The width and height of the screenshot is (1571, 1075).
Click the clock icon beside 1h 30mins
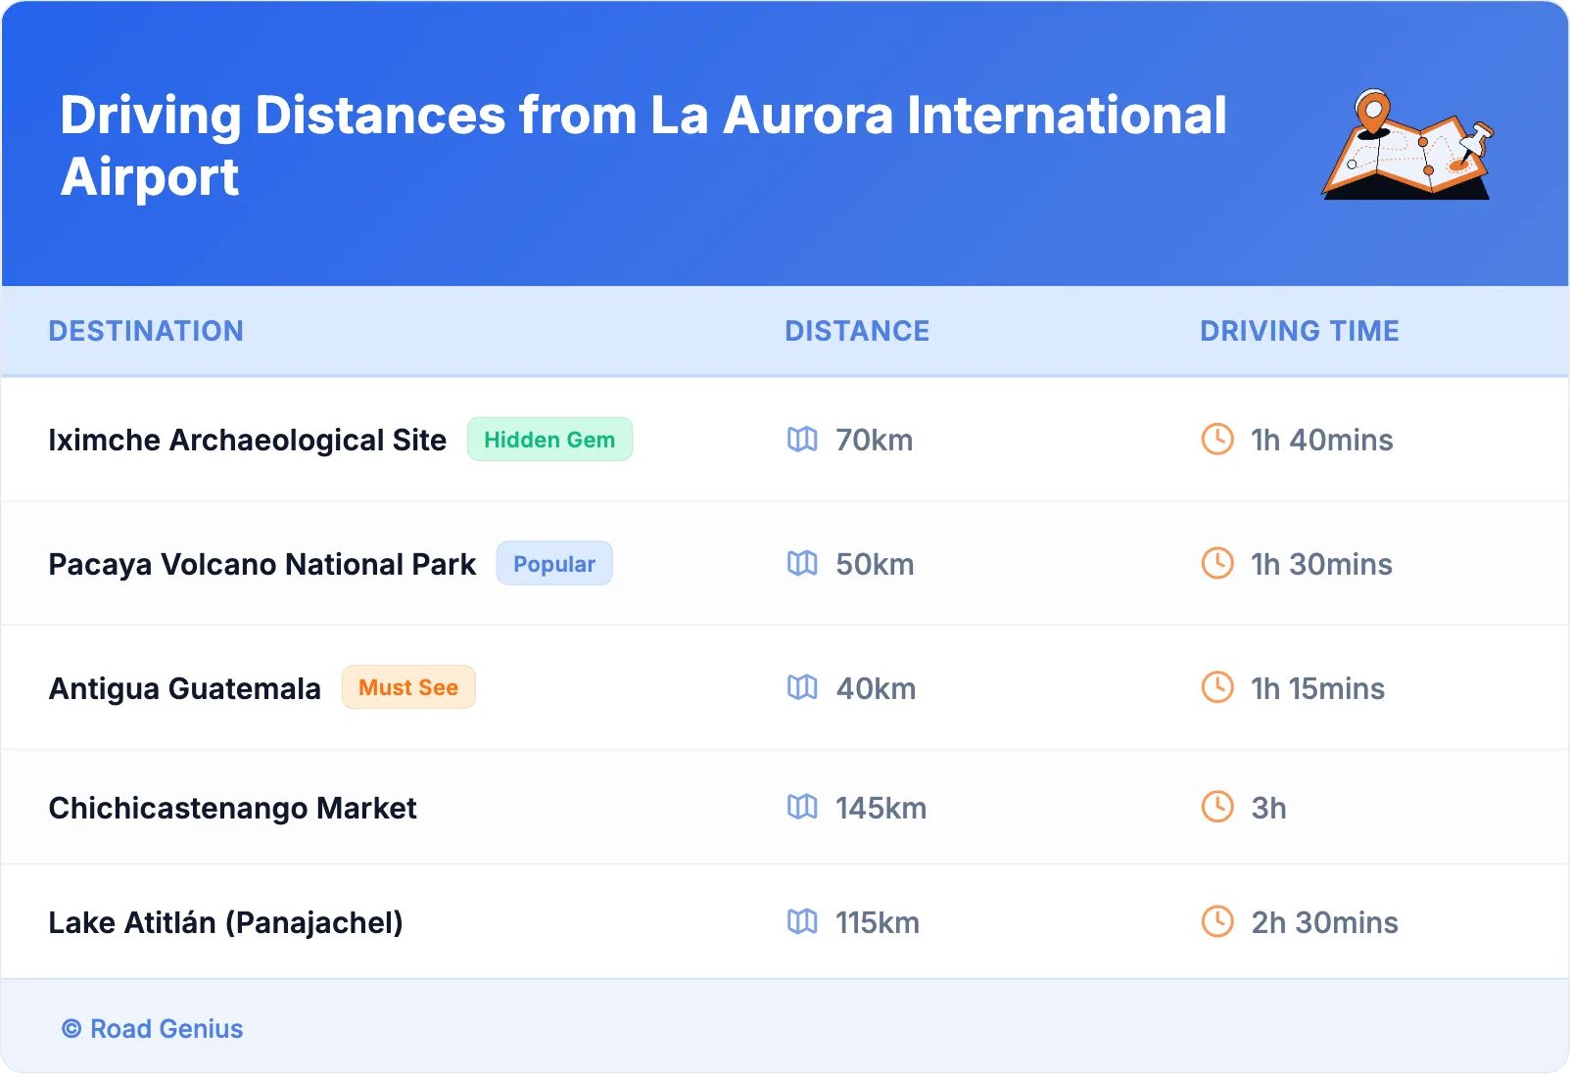click(1217, 564)
